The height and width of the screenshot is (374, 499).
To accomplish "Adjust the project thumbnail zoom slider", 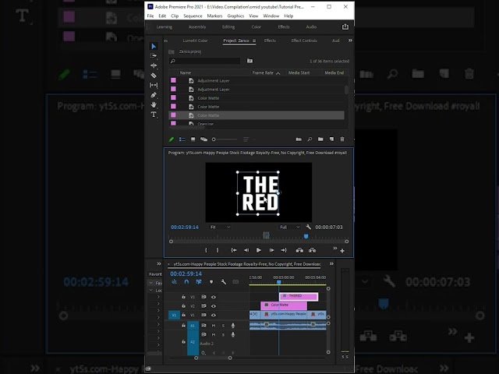I will 214,139.
